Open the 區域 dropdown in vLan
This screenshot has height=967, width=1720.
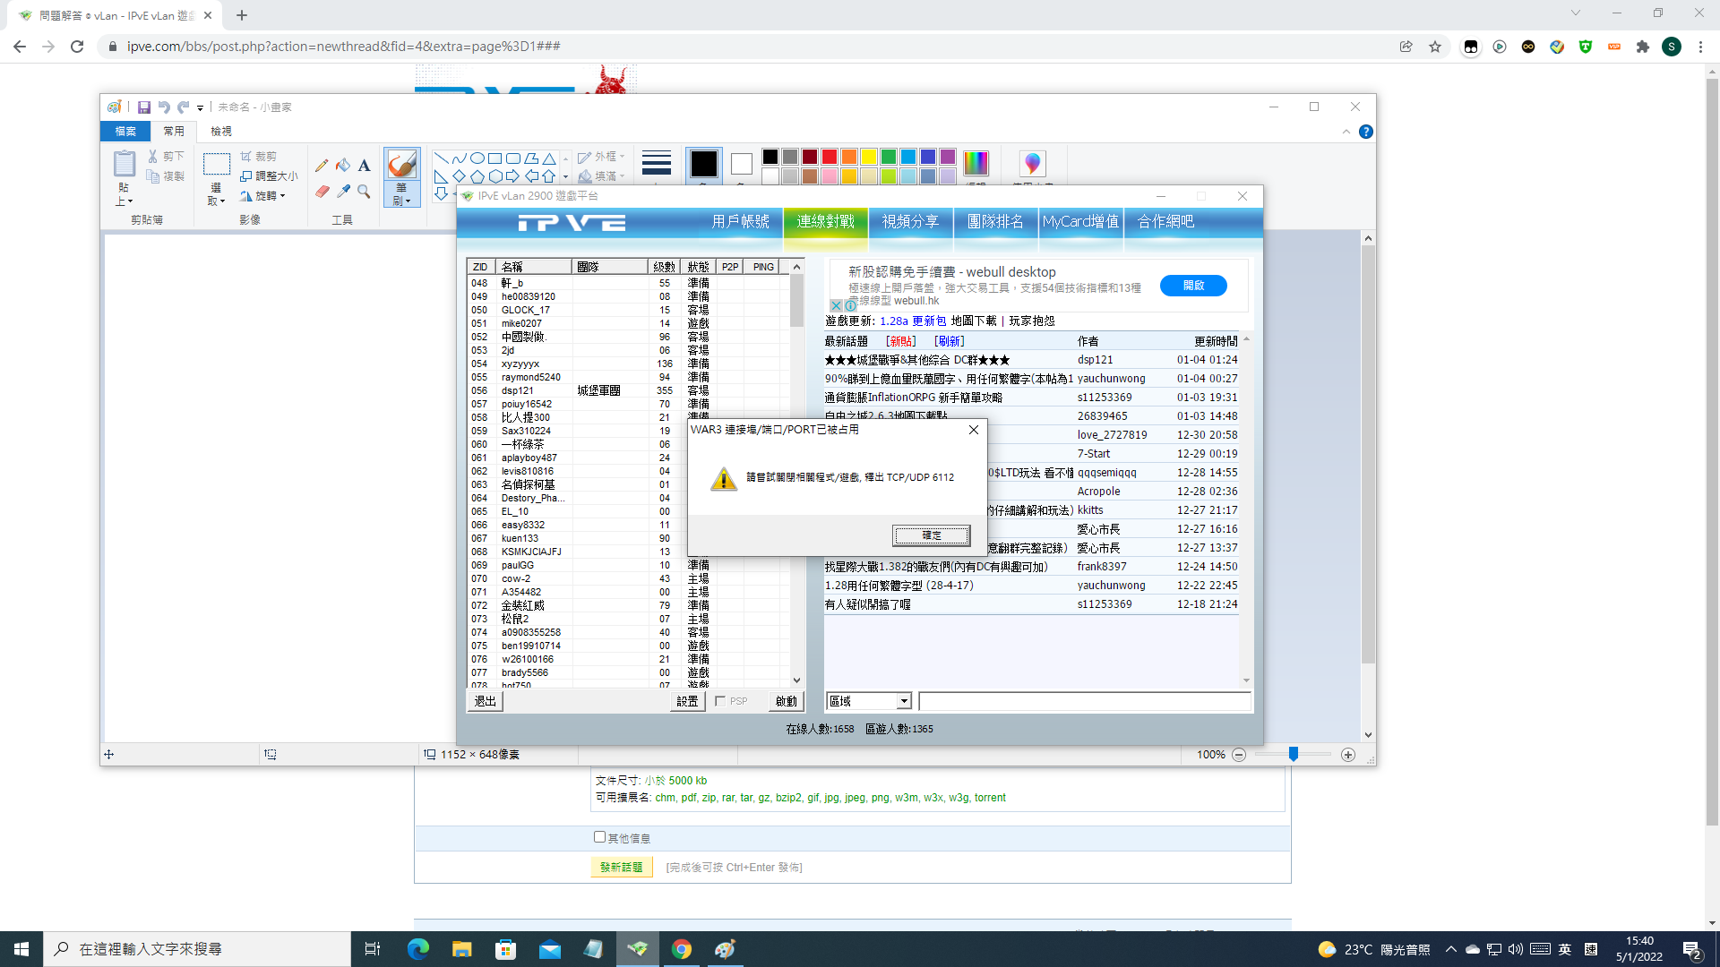point(904,701)
